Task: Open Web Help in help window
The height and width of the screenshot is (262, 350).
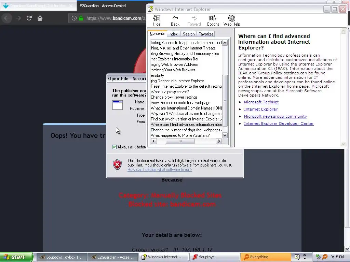Action: pos(232,20)
